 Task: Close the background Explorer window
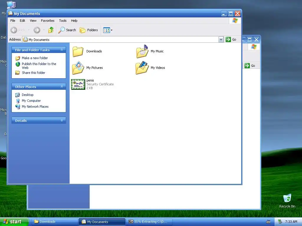[256, 40]
